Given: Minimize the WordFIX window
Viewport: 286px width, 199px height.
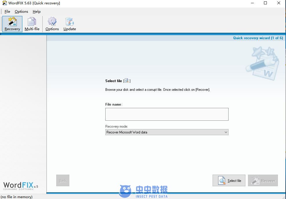Looking at the screenshot, I should click(x=252, y=3).
